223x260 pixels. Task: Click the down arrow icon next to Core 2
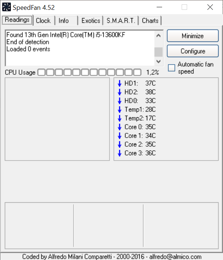120,145
